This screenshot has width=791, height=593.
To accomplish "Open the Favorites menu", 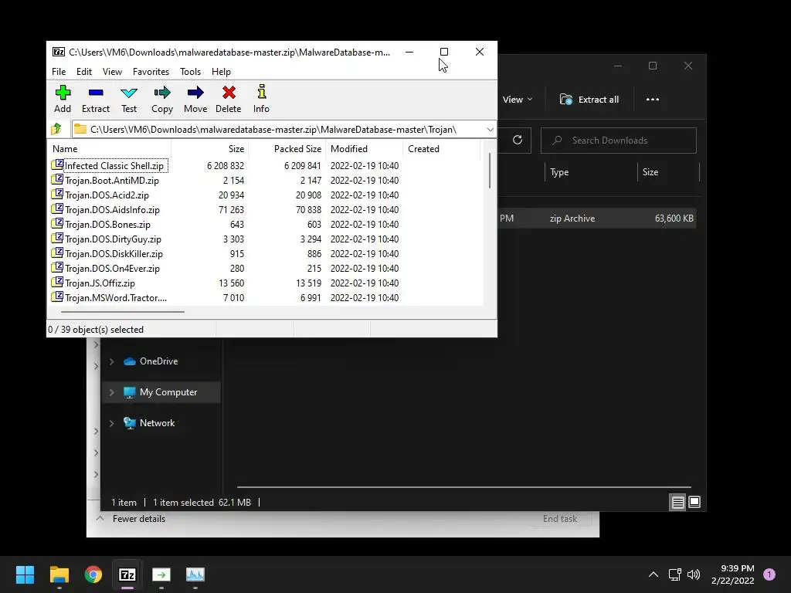I will pos(151,72).
